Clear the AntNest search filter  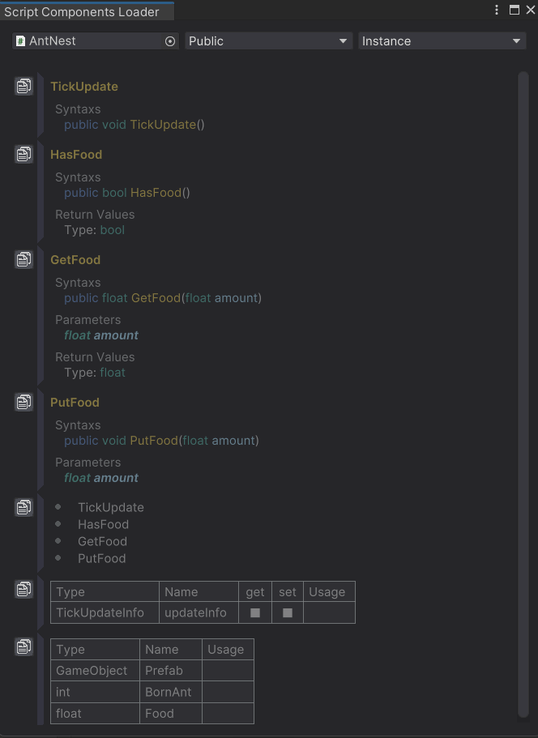169,41
